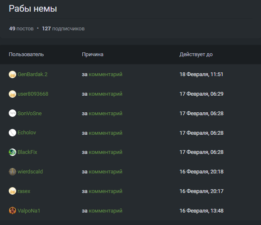Click BlackFix avatar icon
Viewport: 261px width, 225px height.
point(12,152)
